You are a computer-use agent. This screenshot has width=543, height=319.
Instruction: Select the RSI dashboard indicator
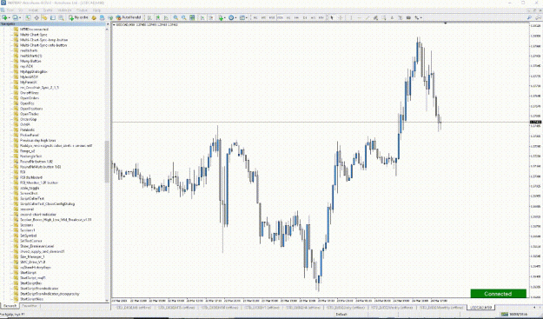(x=30, y=177)
